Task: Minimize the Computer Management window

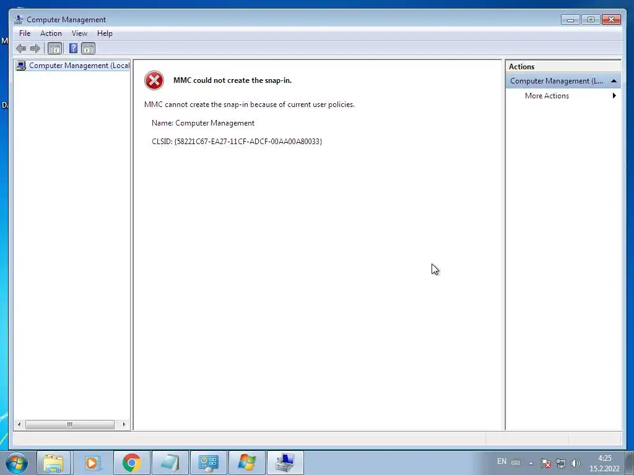Action: [570, 19]
